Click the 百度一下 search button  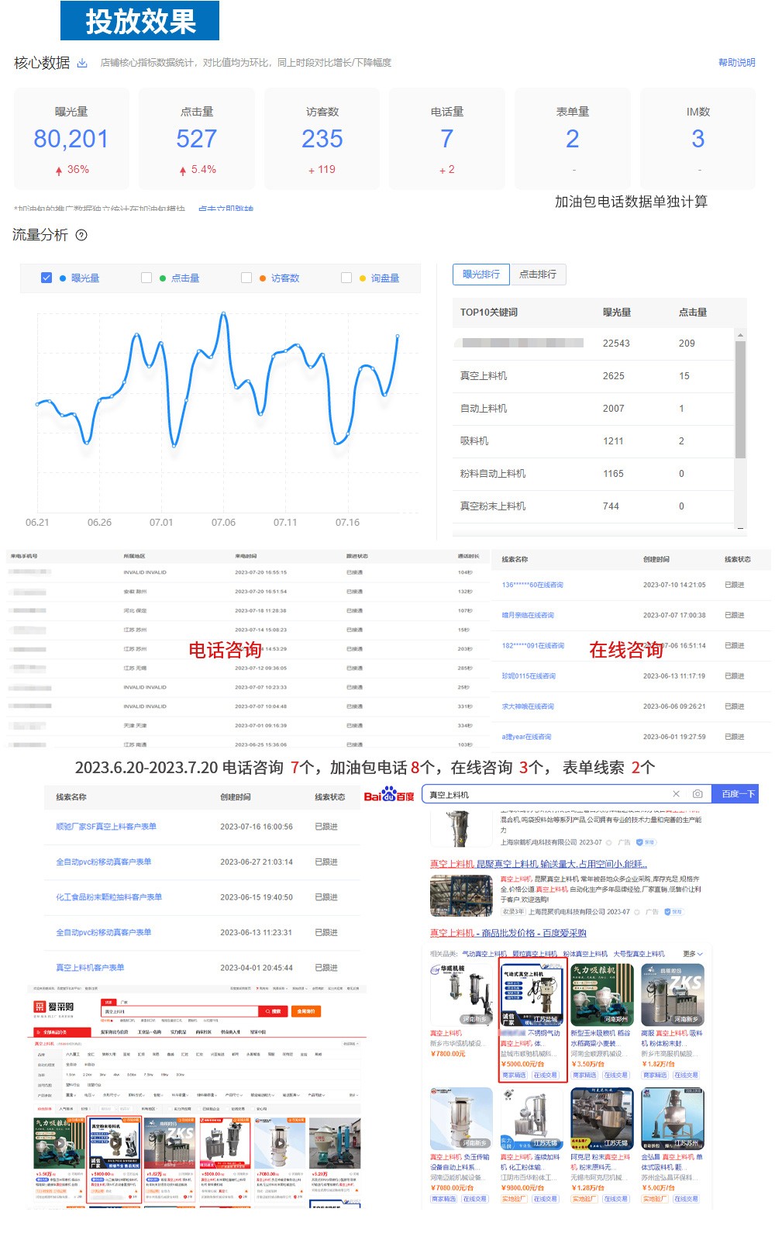coord(734,794)
